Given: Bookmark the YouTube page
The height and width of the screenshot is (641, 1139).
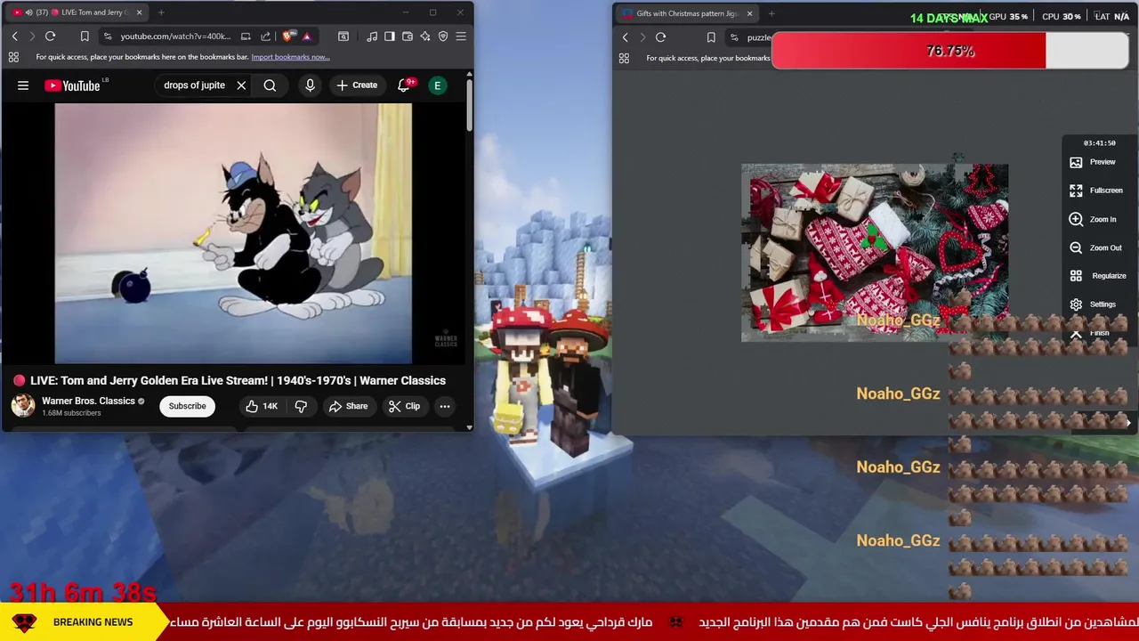Looking at the screenshot, I should pos(85,37).
